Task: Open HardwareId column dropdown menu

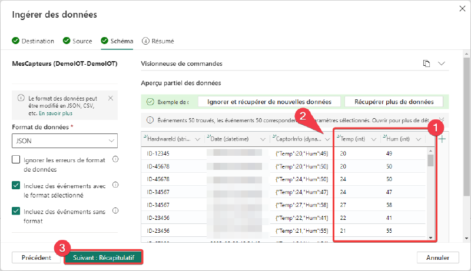Action: point(198,139)
